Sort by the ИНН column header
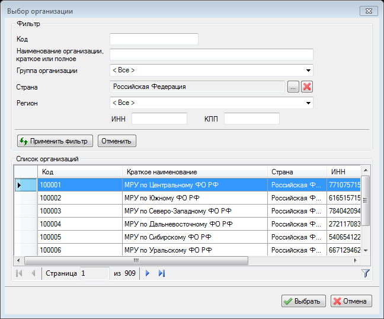384x319 pixels. (x=344, y=172)
